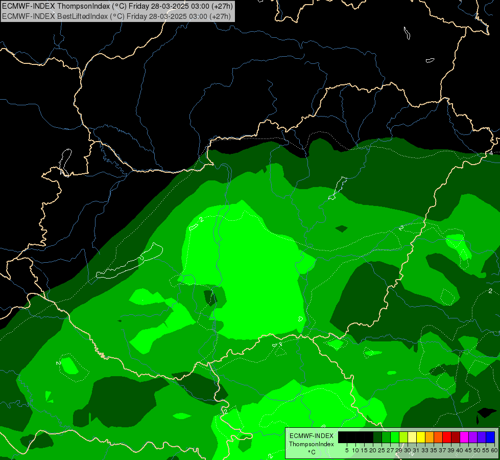Click legend tick value 31
The image size is (500, 460).
pos(416,450)
